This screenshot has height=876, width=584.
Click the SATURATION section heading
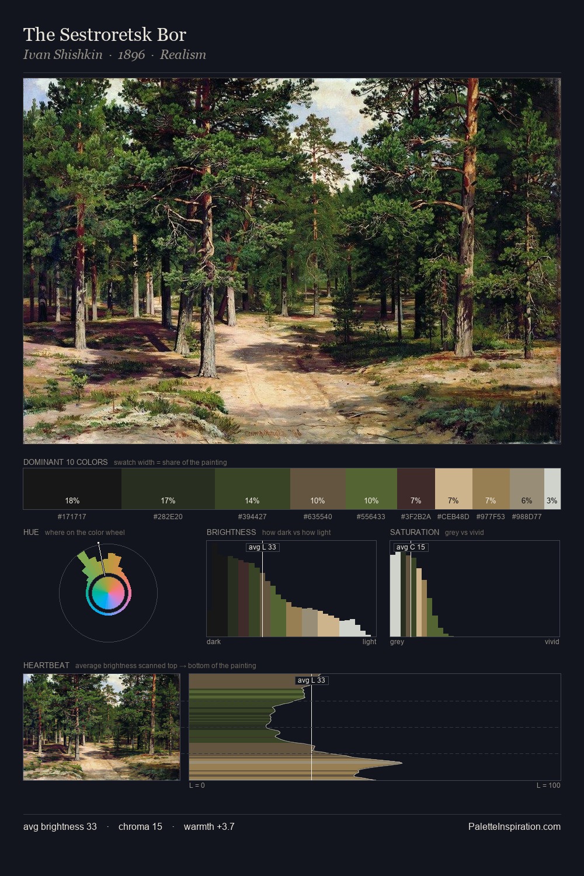[415, 532]
